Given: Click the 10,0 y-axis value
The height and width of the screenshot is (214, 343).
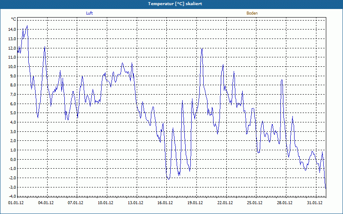Looking at the screenshot, I should [12, 67].
